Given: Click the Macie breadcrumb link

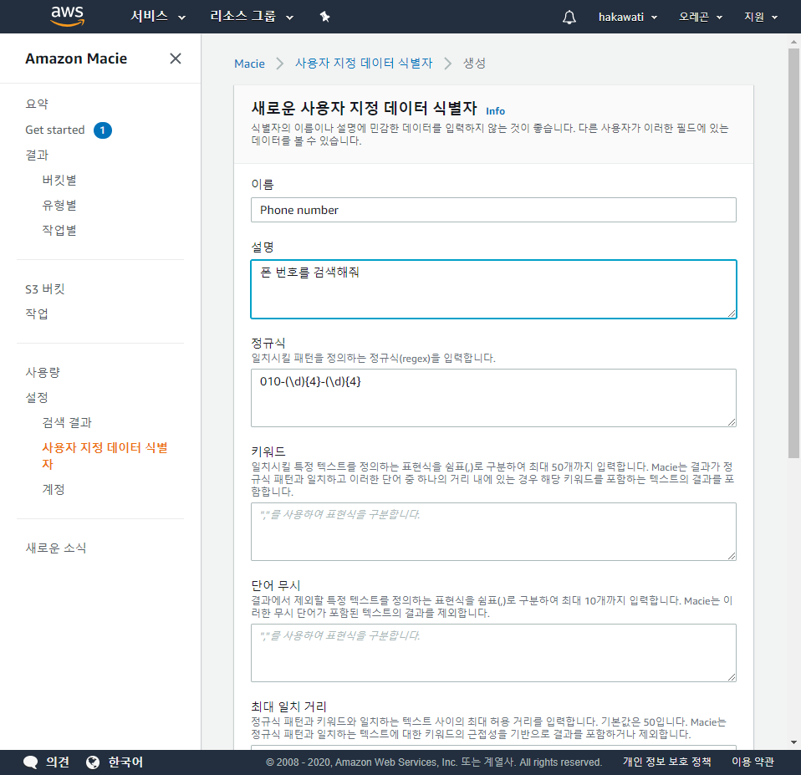Looking at the screenshot, I should click(249, 64).
